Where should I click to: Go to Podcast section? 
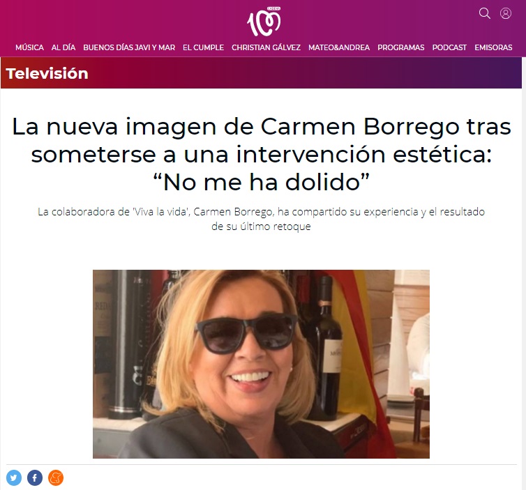pos(449,47)
